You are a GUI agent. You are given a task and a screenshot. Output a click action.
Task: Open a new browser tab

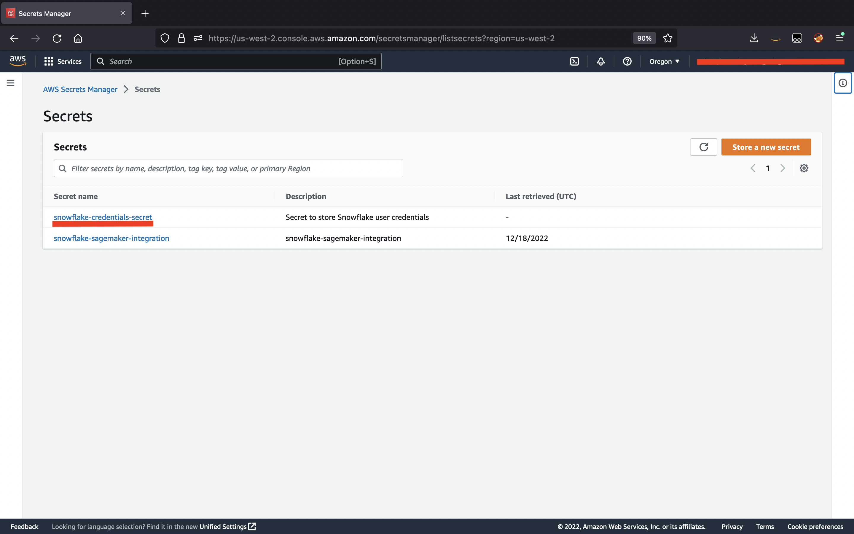click(x=145, y=13)
